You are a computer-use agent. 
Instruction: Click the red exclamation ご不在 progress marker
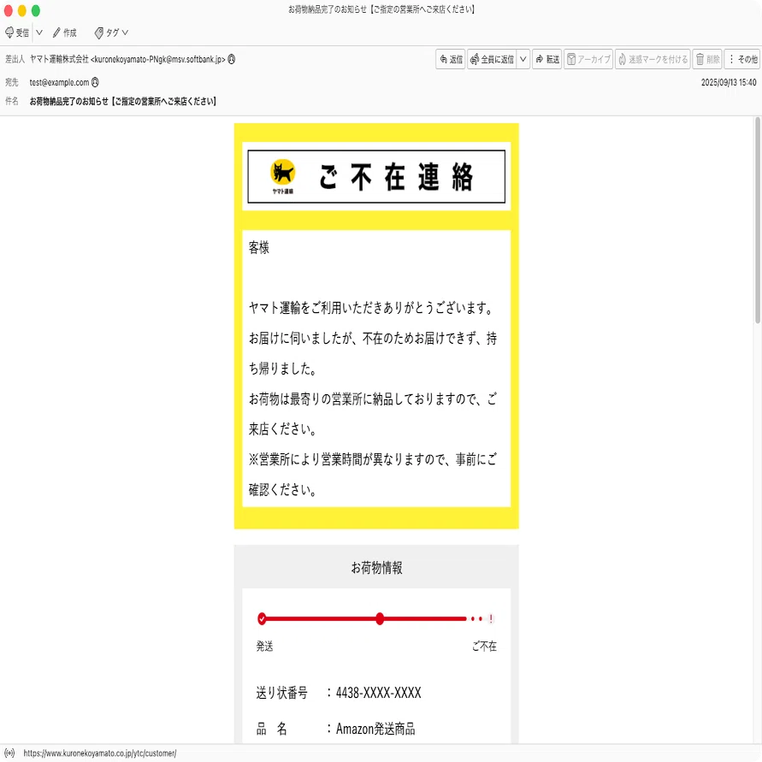[x=491, y=618]
